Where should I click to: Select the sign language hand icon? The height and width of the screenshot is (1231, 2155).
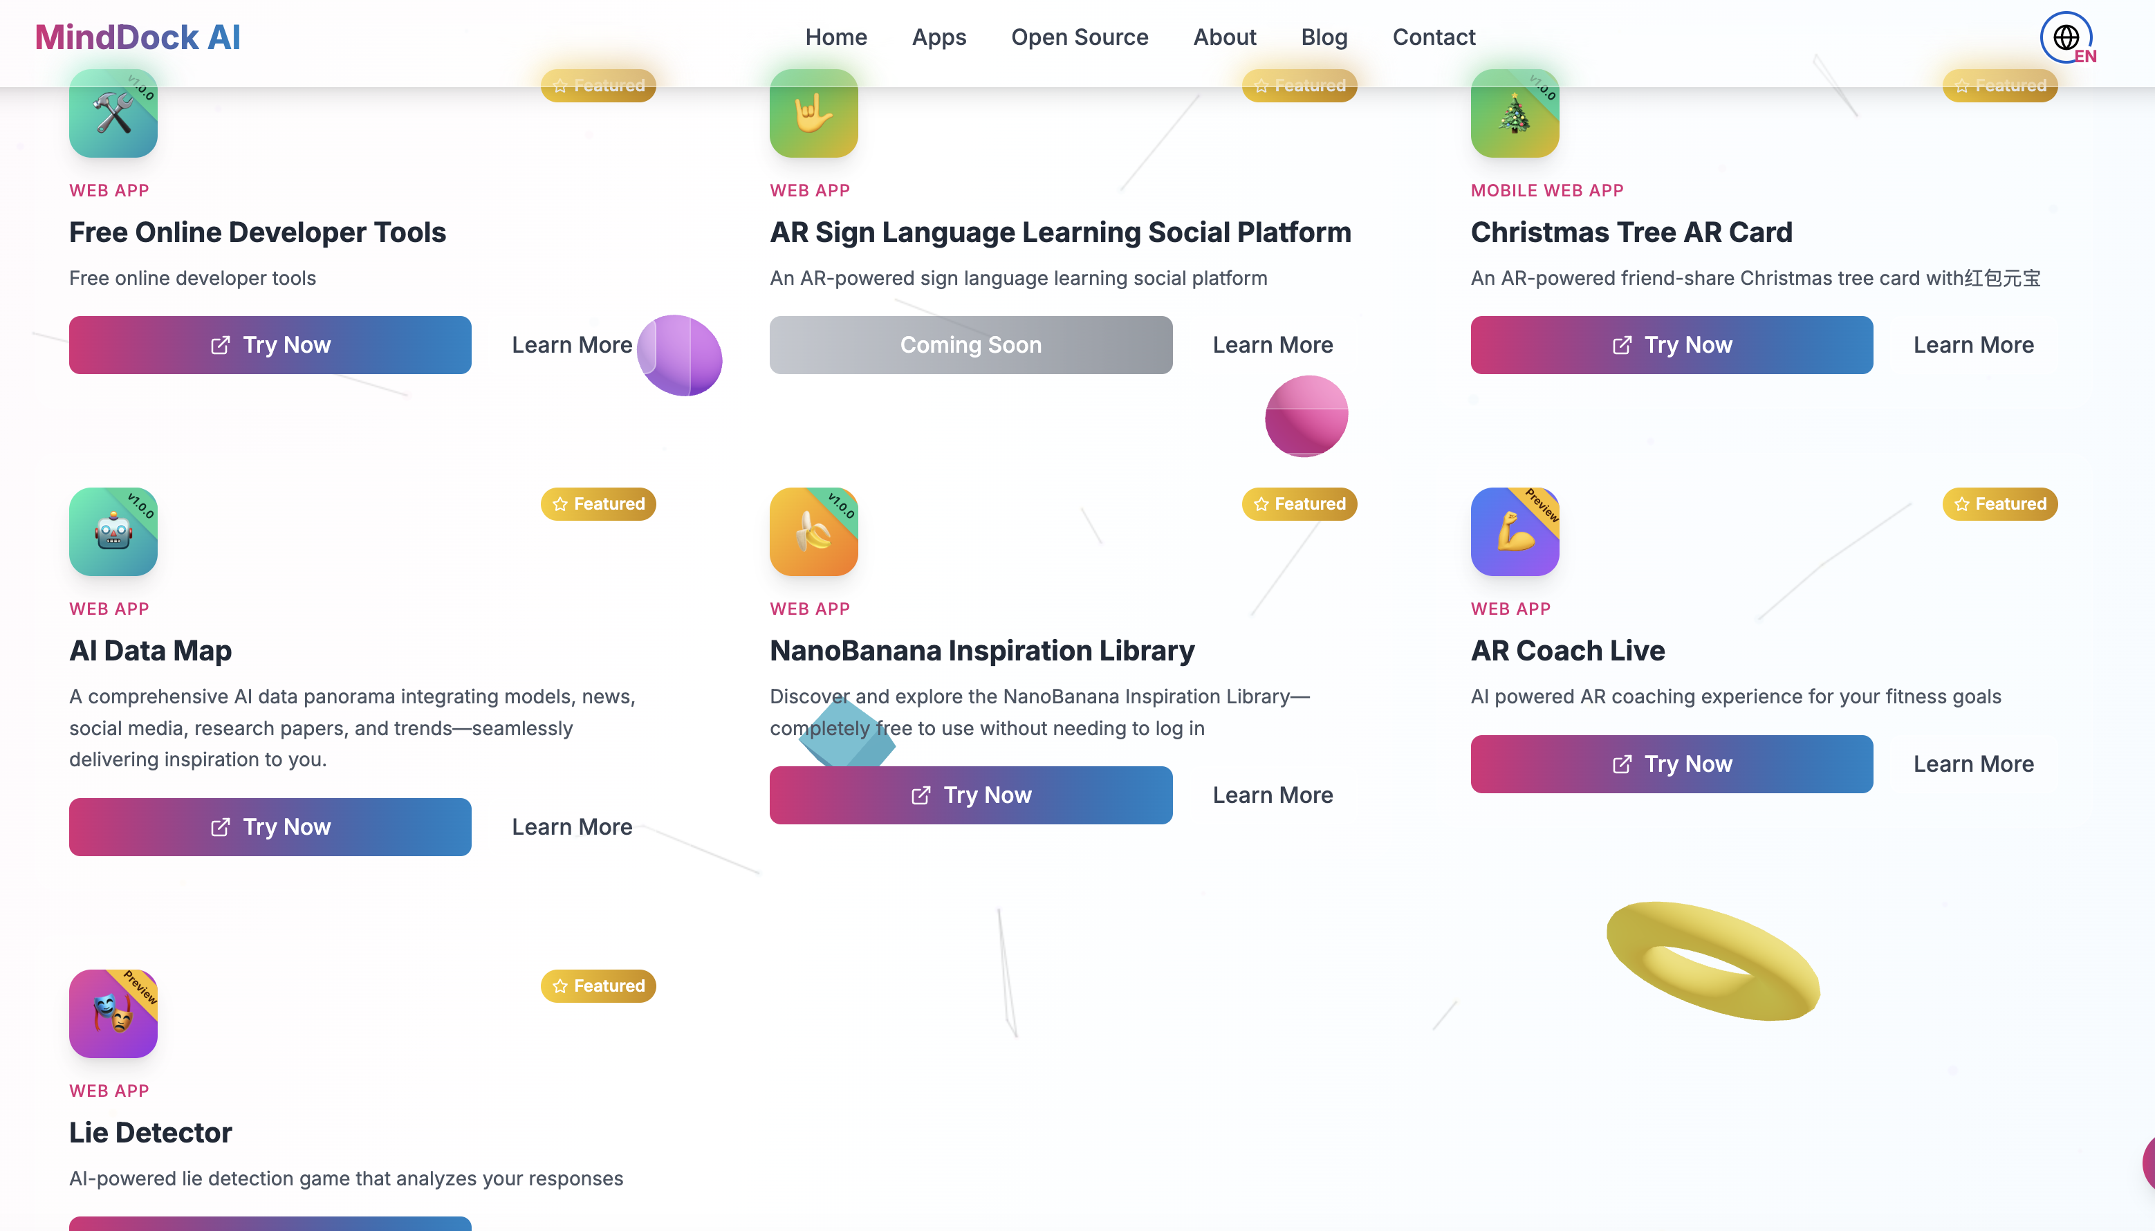coord(813,114)
